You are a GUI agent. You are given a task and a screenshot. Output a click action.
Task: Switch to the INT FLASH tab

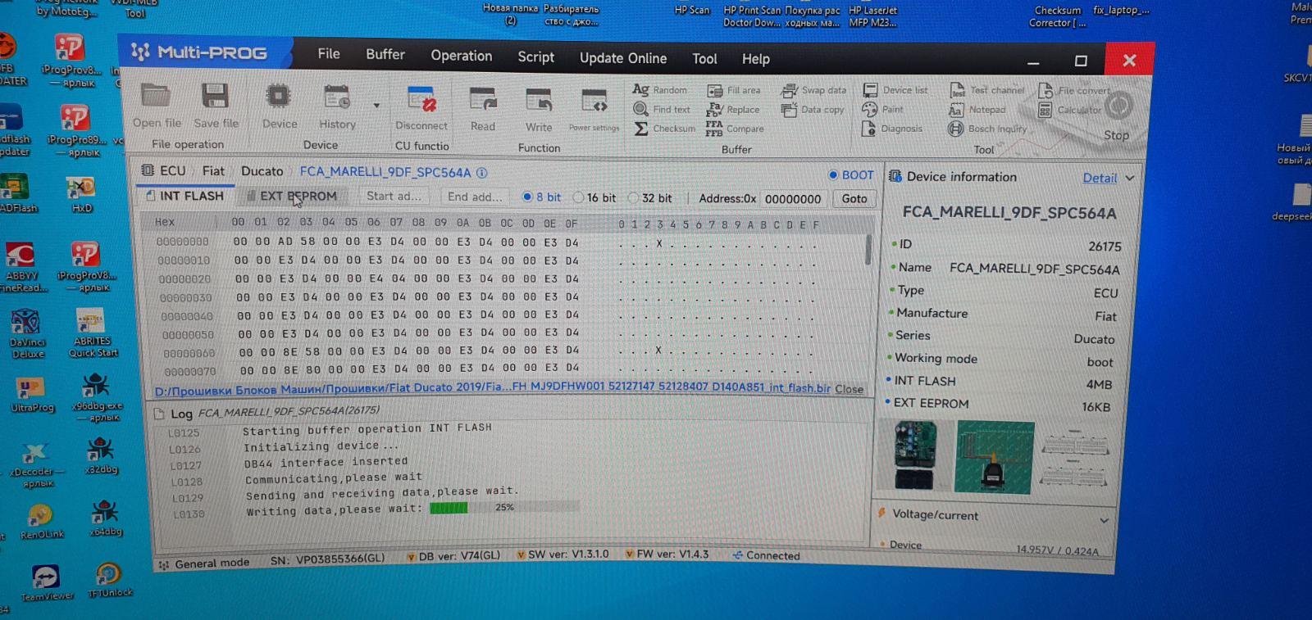coord(185,196)
